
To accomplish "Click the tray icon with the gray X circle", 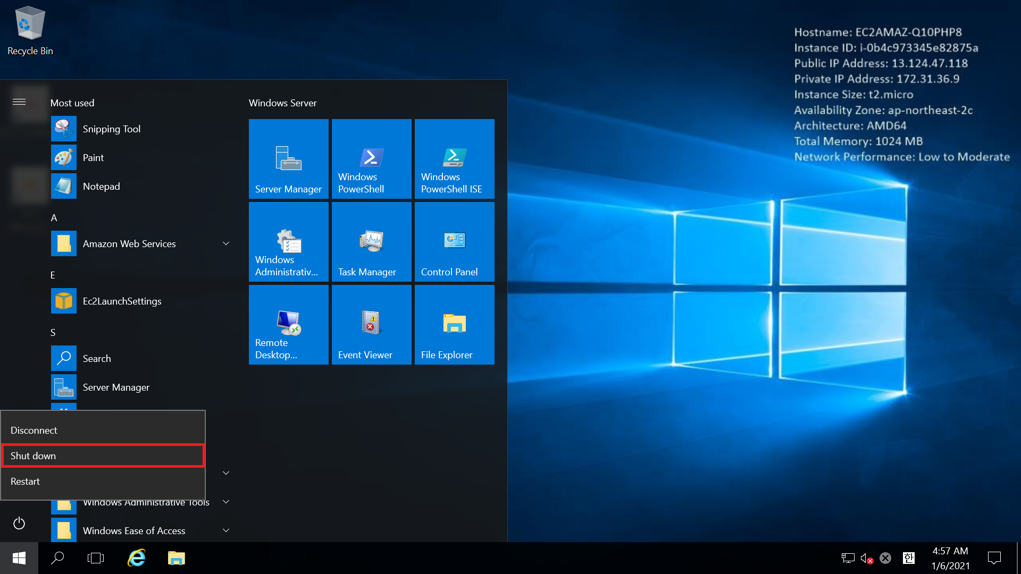I will (885, 558).
